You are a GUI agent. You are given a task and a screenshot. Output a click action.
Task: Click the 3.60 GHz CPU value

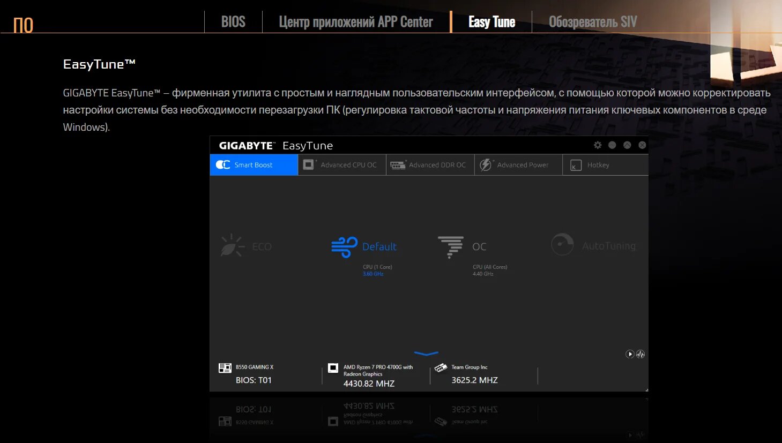[x=373, y=274]
